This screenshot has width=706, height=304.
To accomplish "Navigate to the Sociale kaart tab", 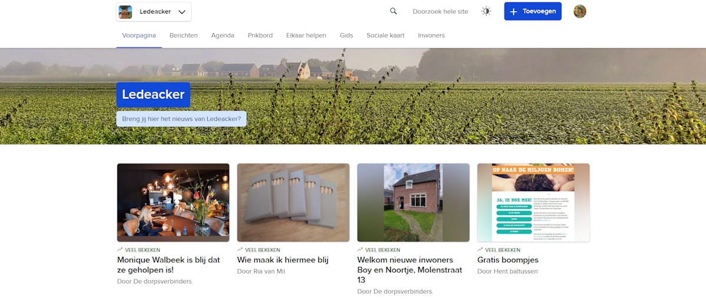I will point(385,35).
